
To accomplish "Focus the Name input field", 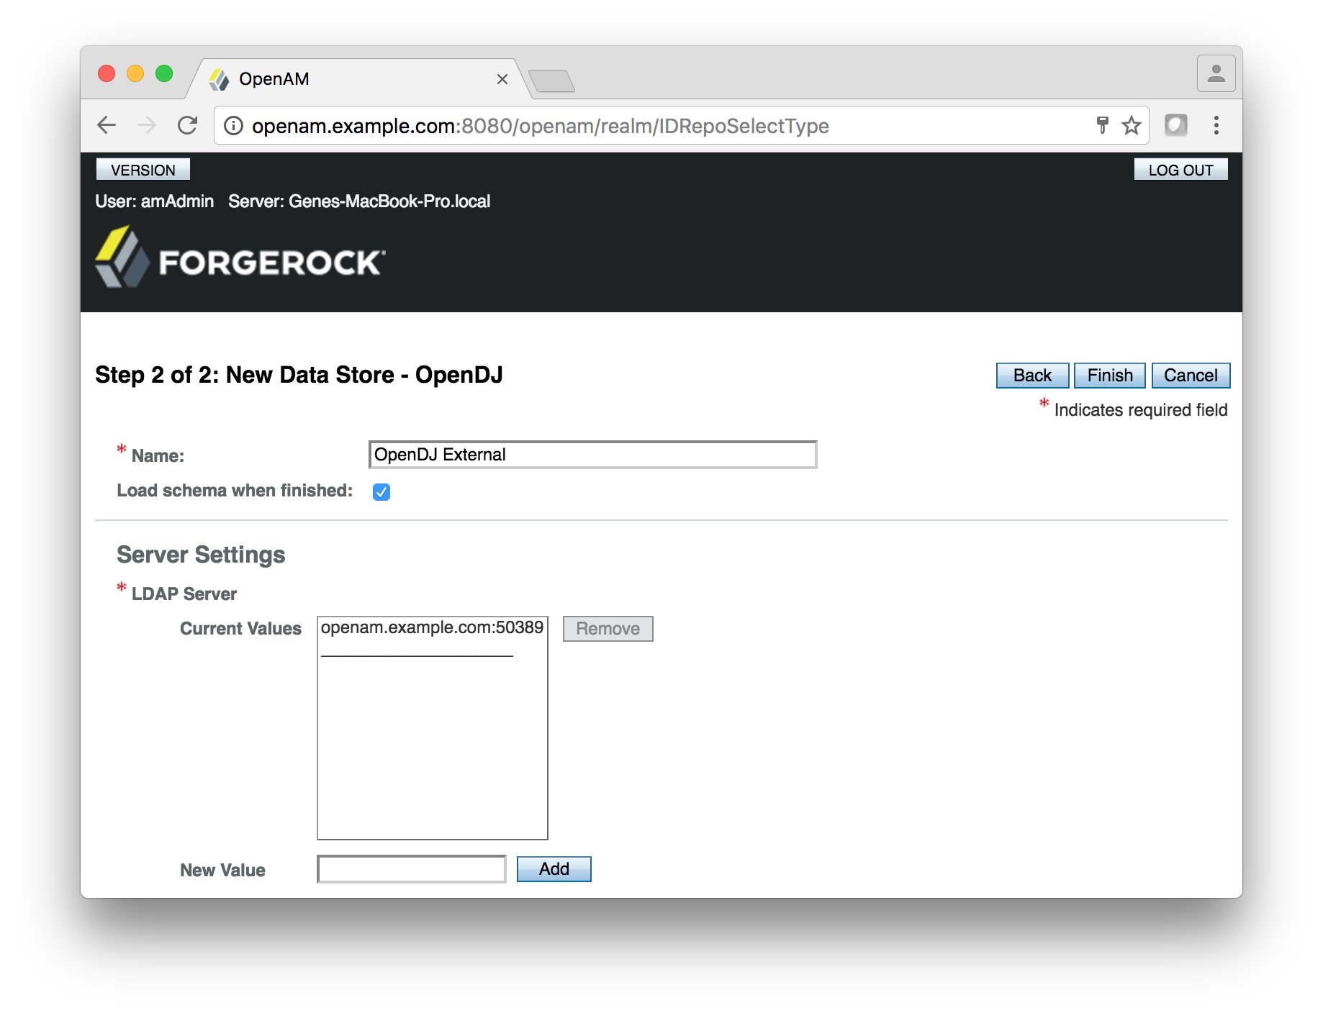I will (x=593, y=455).
